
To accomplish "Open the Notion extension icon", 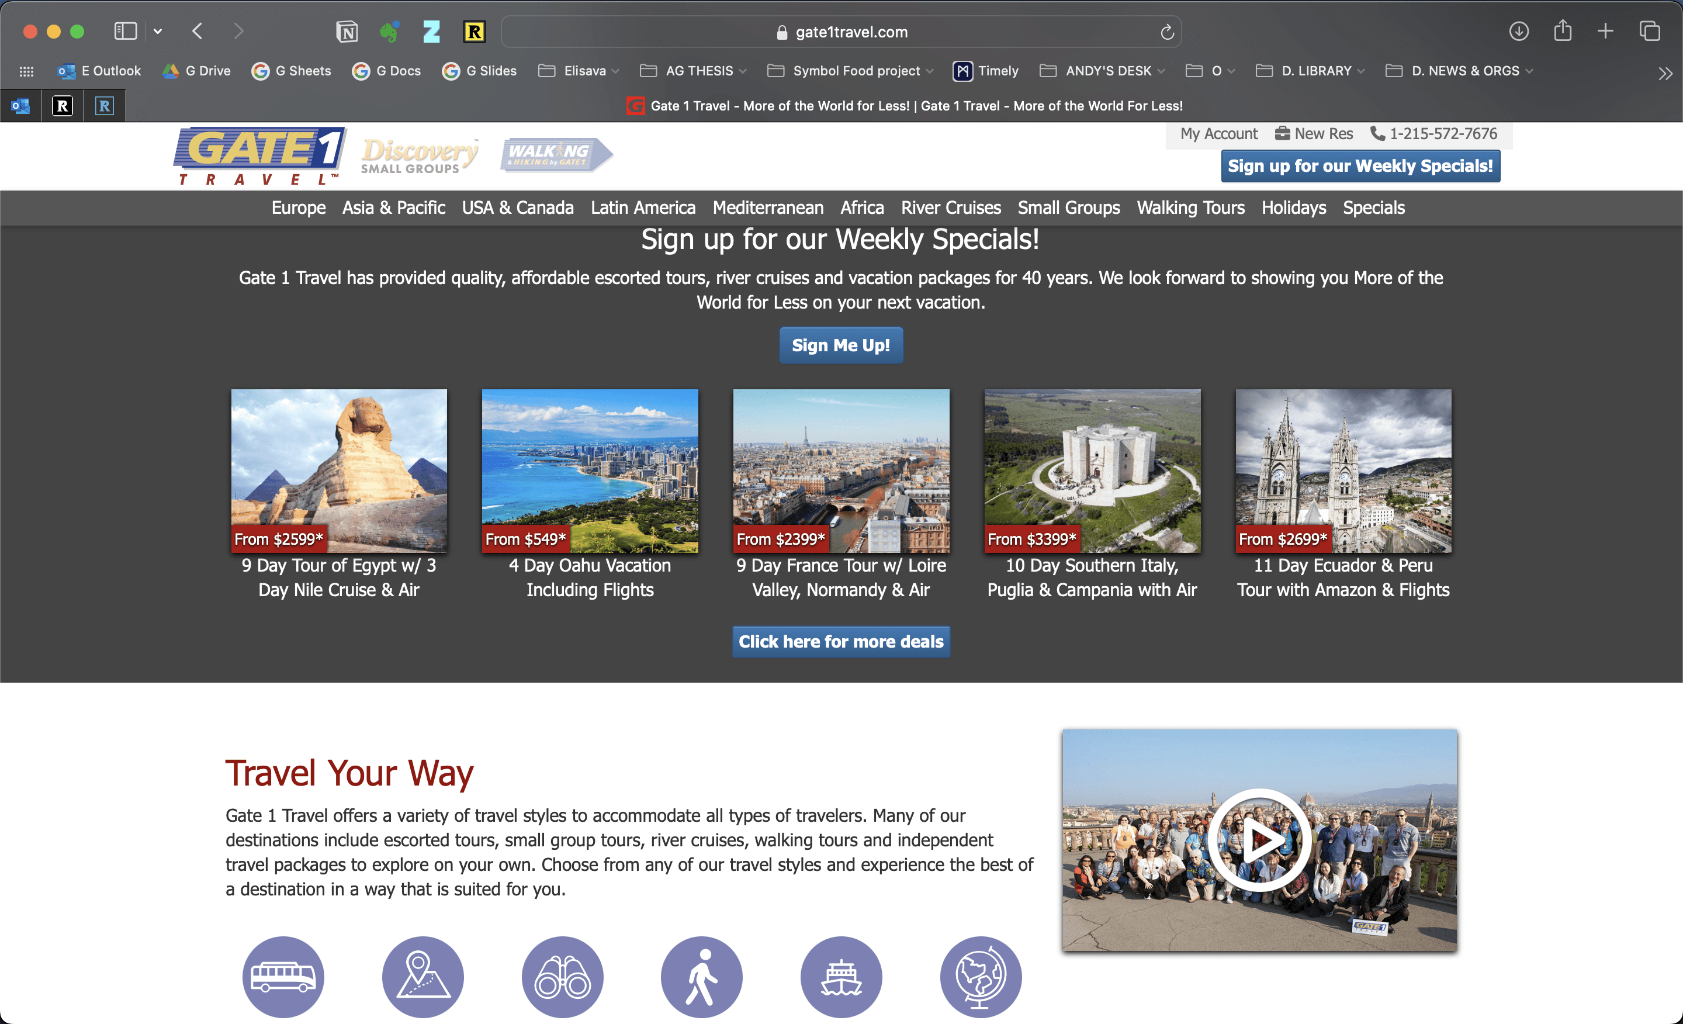I will [347, 32].
